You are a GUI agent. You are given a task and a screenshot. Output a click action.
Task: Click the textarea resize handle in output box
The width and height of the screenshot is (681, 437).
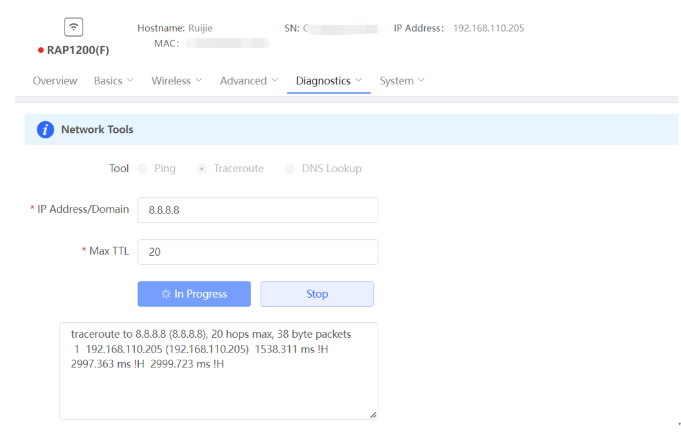click(x=373, y=415)
